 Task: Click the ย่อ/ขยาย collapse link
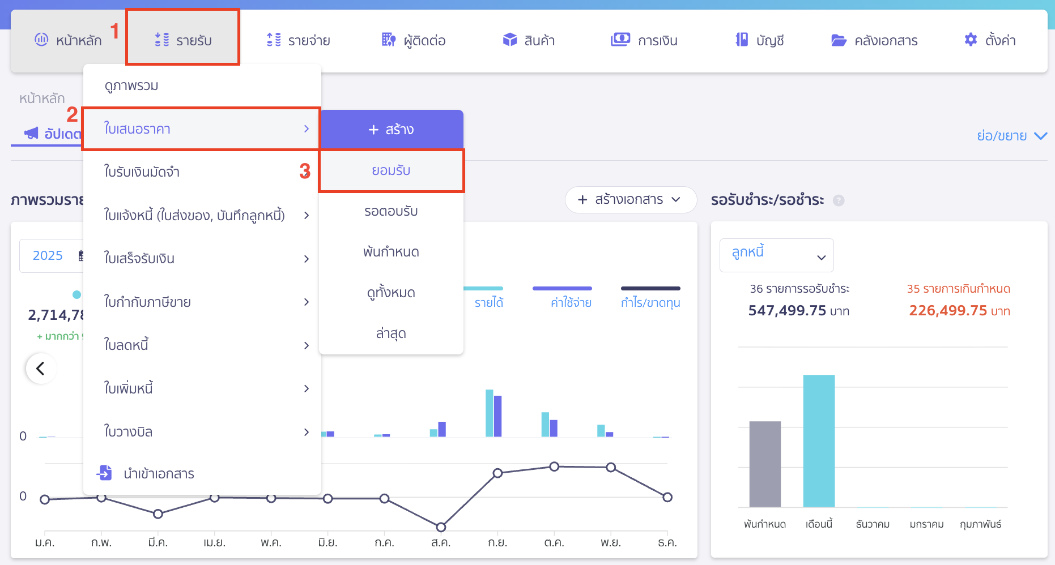[1011, 136]
